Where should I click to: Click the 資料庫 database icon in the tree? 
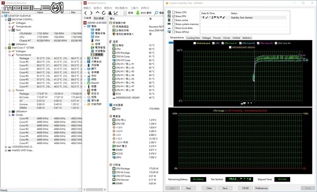[x=88, y=101]
